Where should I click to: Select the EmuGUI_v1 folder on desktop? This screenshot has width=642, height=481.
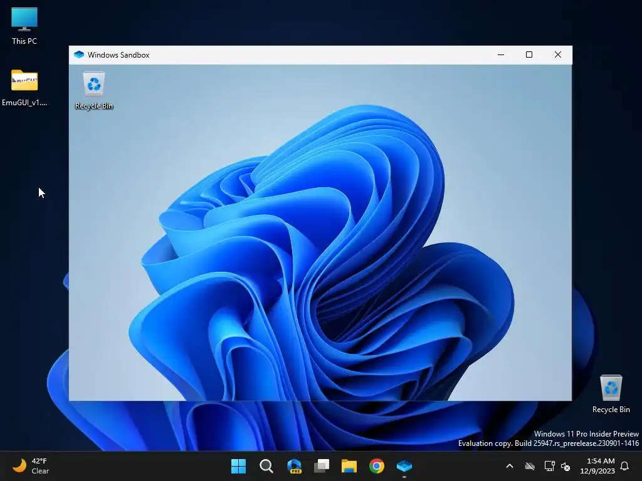click(24, 88)
